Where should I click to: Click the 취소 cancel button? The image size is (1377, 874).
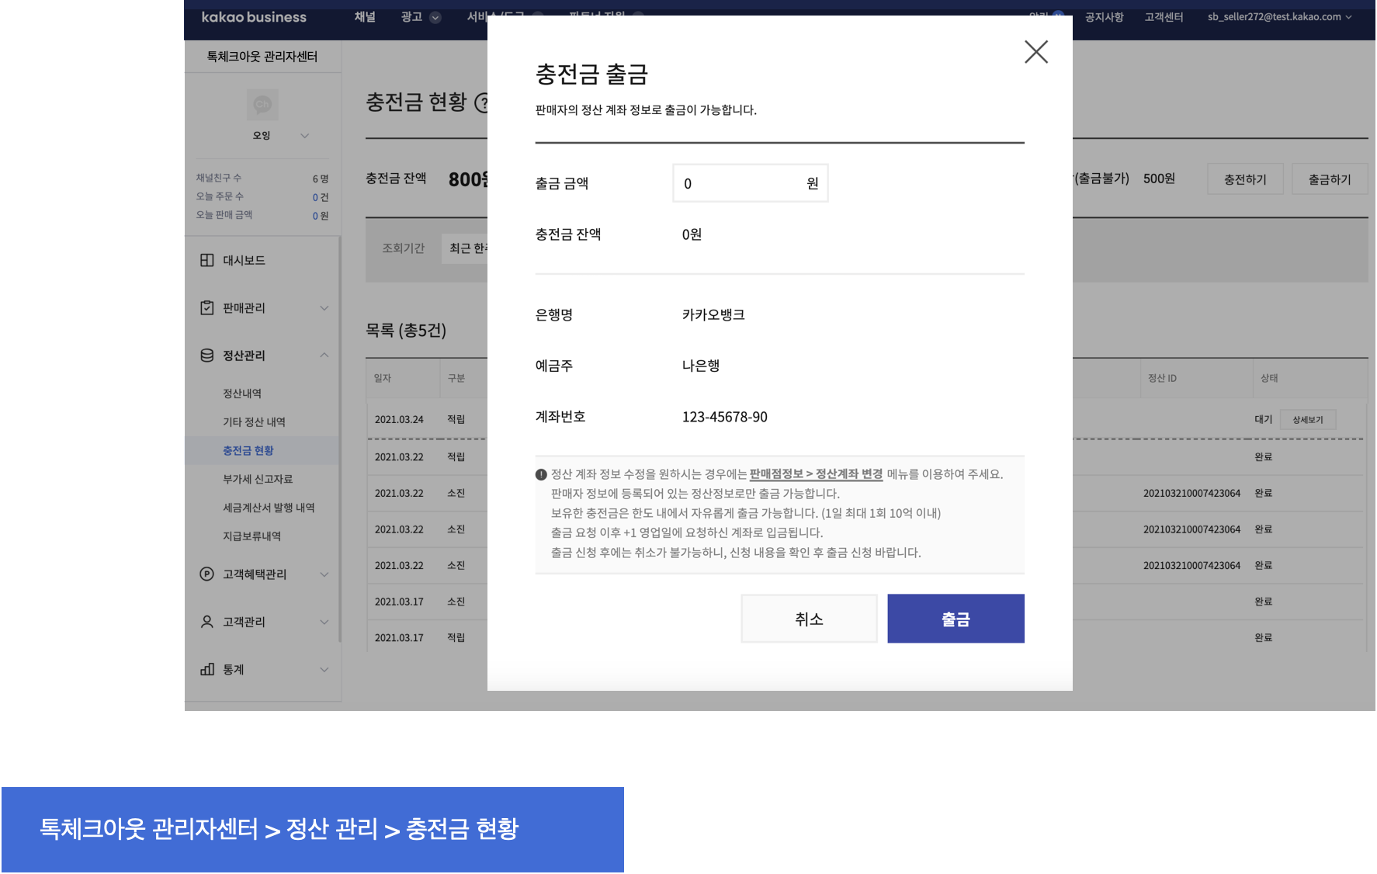pyautogui.click(x=809, y=619)
